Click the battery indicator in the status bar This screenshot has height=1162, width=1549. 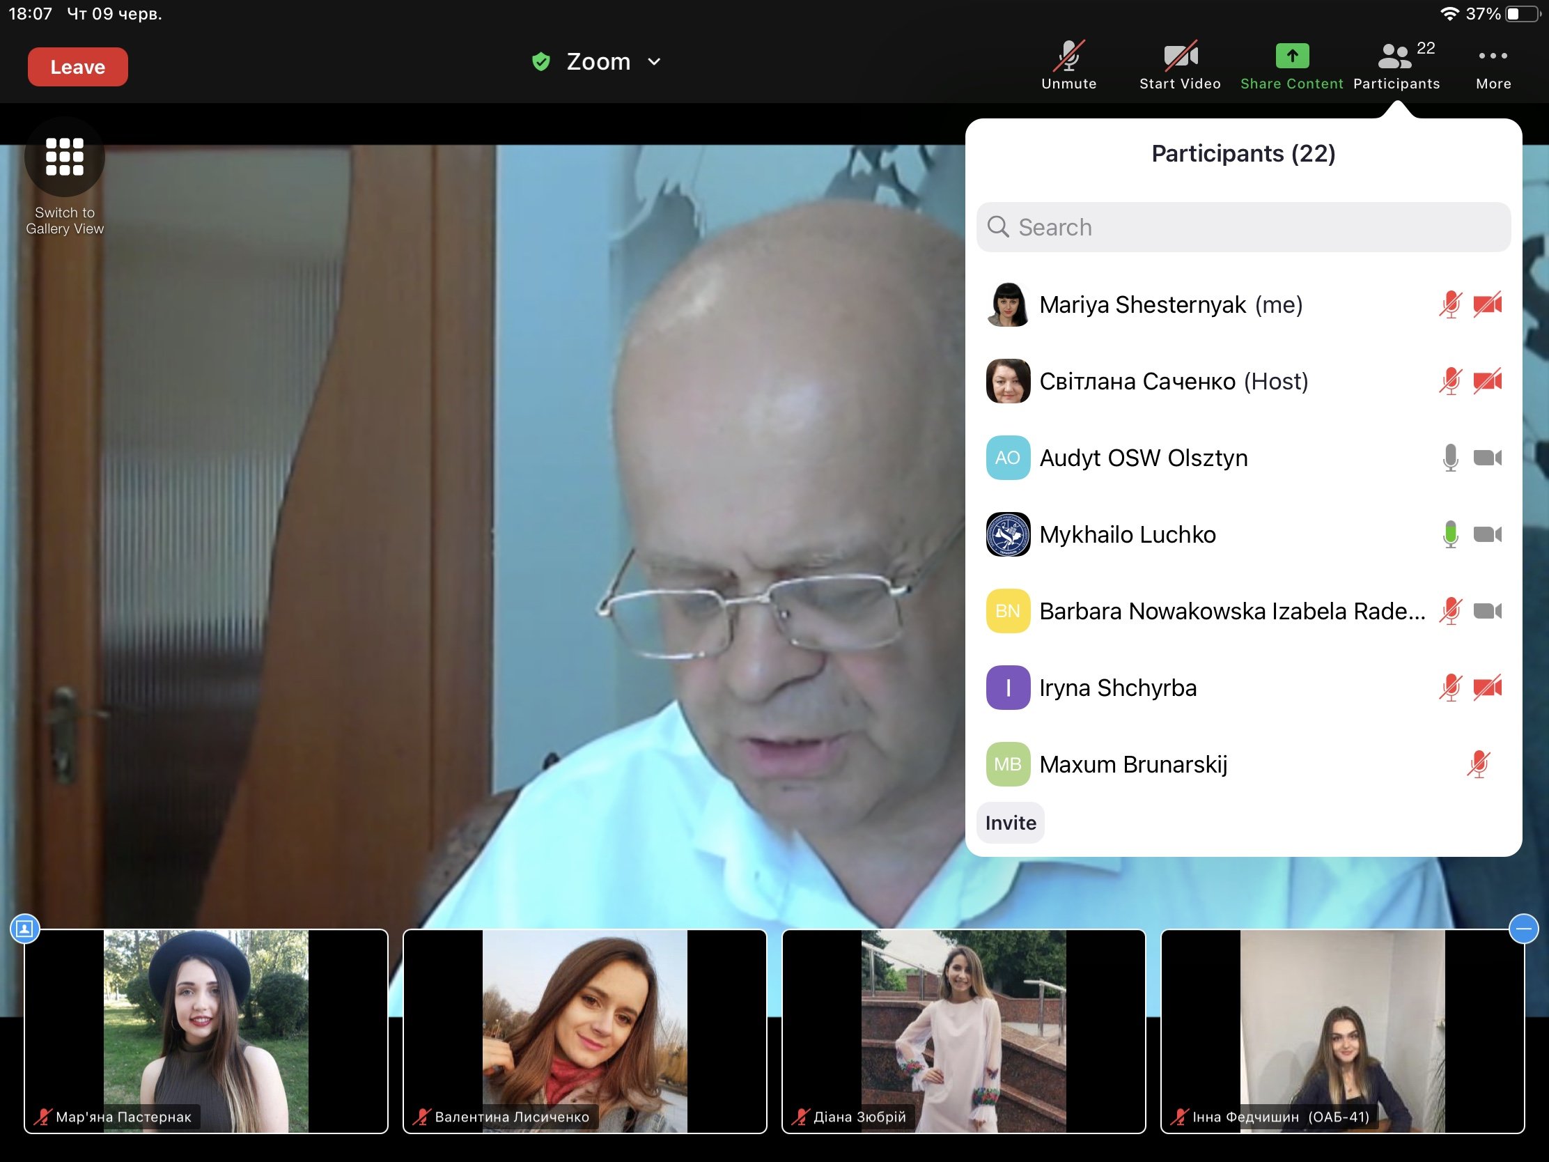(x=1523, y=14)
